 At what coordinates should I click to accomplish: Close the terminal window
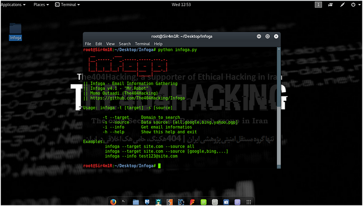tap(276, 36)
